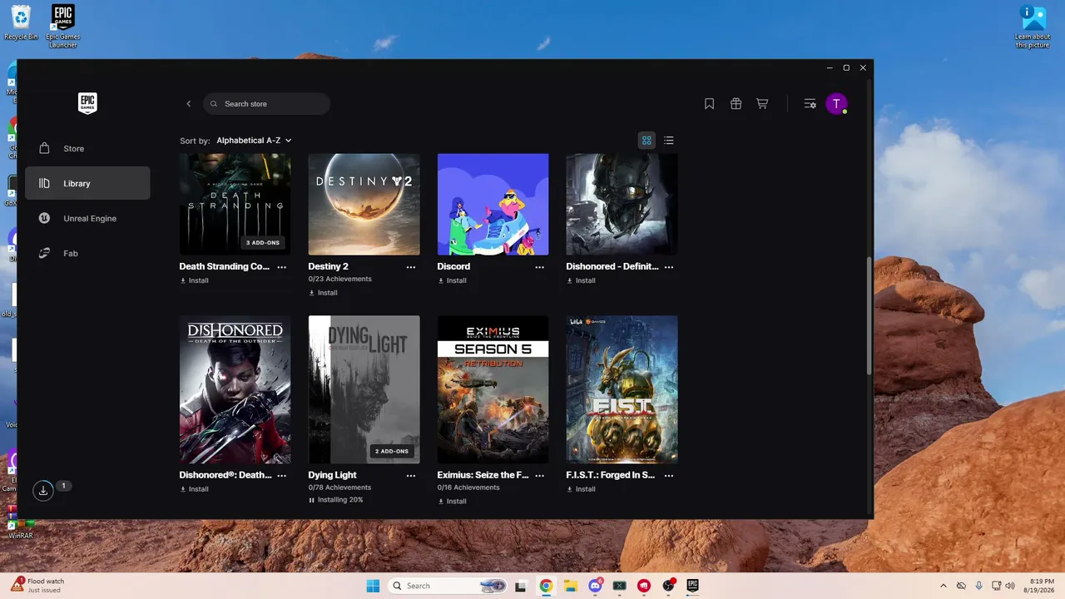Open the three-dot menu for Discord

tap(540, 267)
